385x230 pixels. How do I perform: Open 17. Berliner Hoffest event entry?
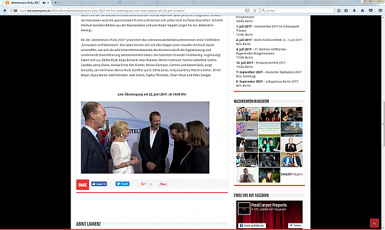pos(261,51)
